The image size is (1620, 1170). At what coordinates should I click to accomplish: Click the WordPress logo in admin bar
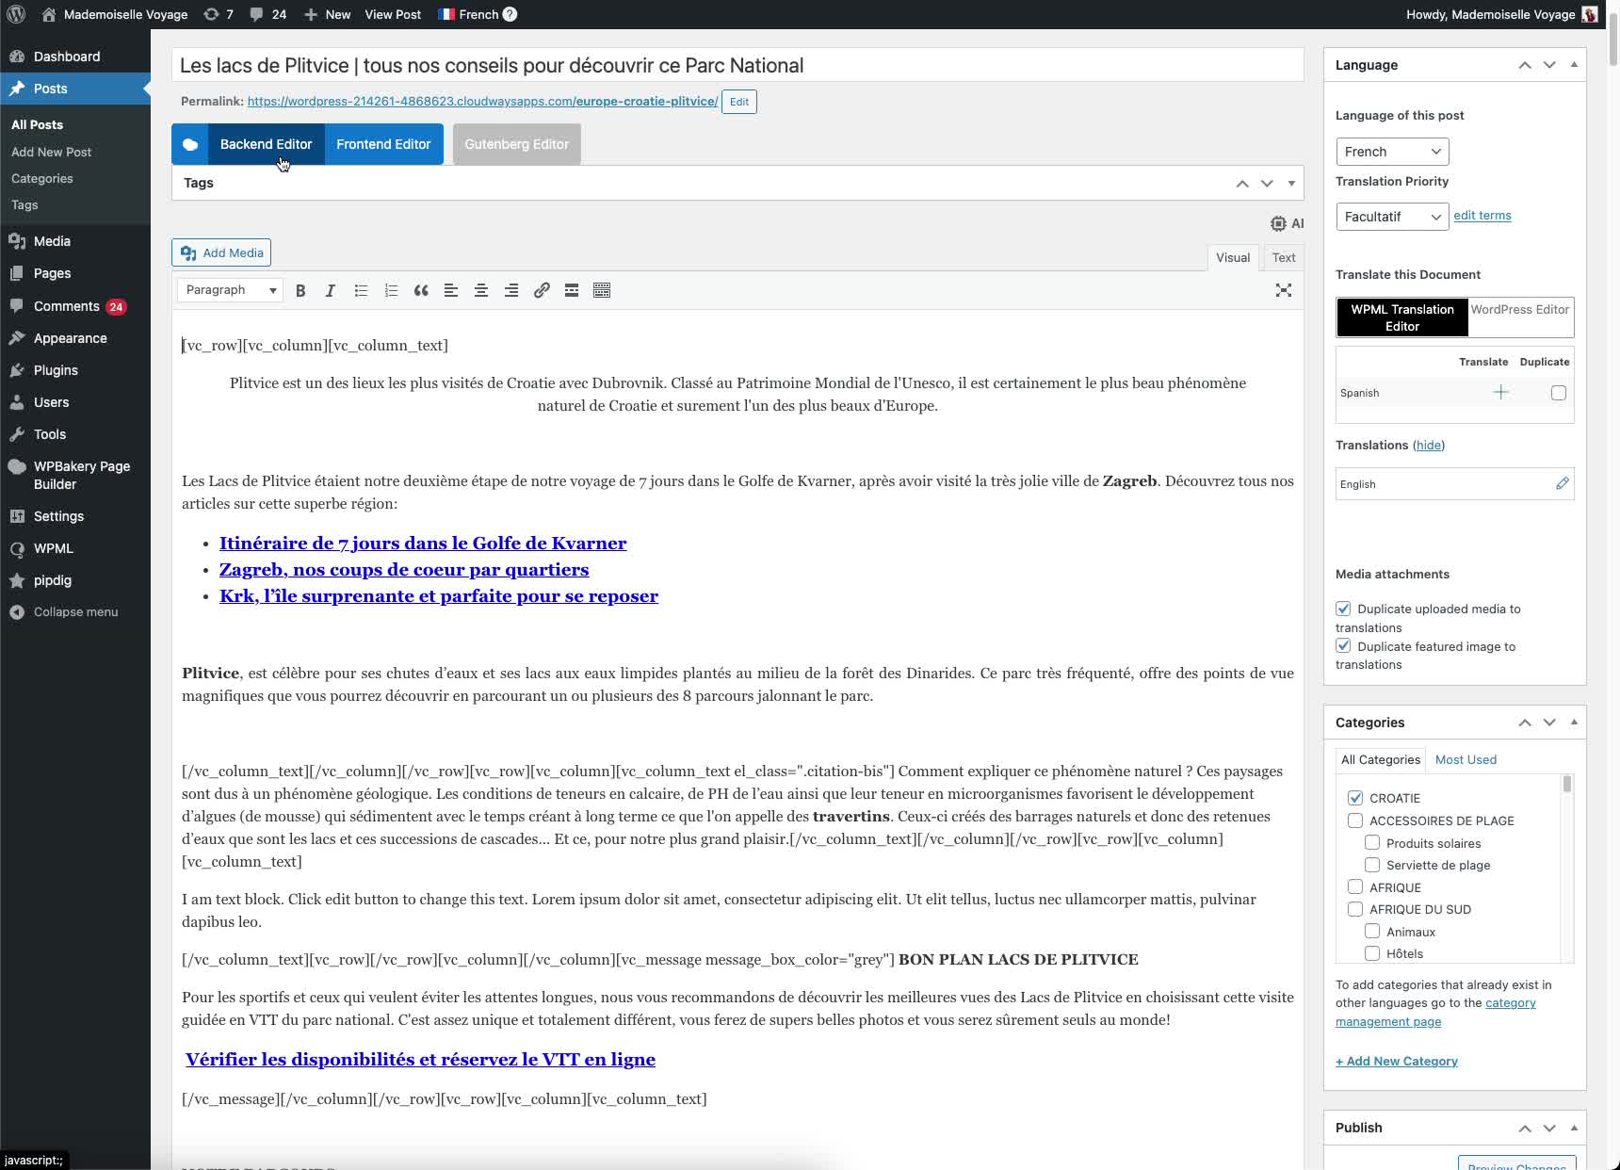16,14
